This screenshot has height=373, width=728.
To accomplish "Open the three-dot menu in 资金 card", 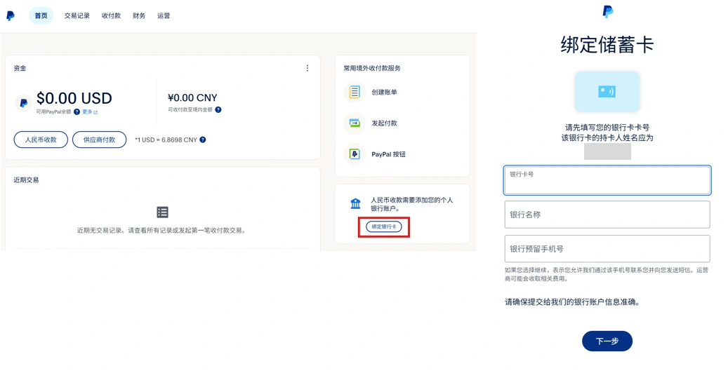I will click(x=307, y=68).
